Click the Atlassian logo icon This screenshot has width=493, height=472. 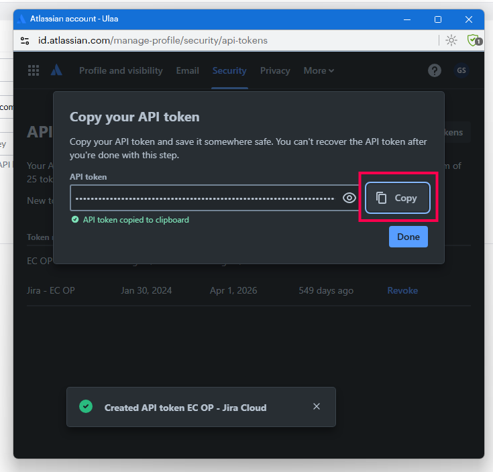point(56,70)
